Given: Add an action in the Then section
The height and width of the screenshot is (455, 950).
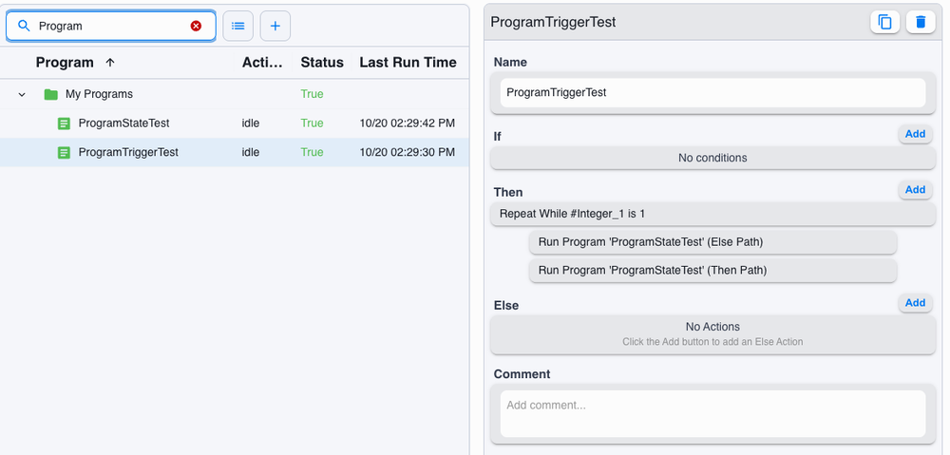Looking at the screenshot, I should [915, 190].
